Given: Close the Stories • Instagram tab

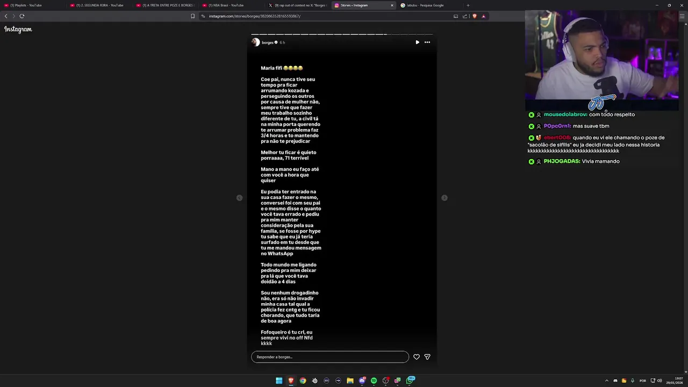Looking at the screenshot, I should (x=392, y=5).
